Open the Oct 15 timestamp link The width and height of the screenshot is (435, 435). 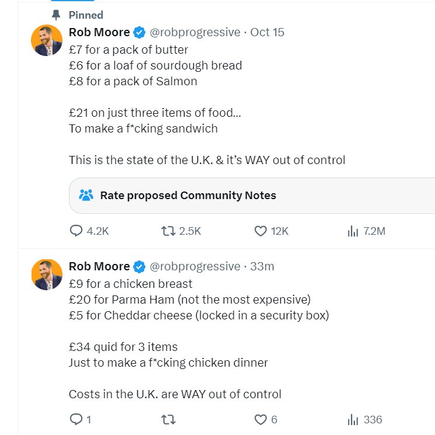coord(267,32)
